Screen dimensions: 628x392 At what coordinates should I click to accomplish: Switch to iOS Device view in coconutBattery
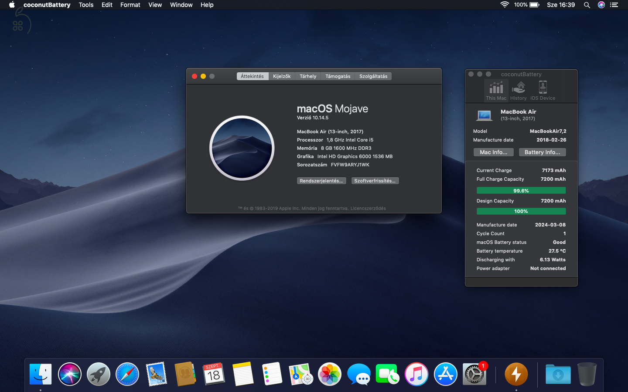(543, 91)
